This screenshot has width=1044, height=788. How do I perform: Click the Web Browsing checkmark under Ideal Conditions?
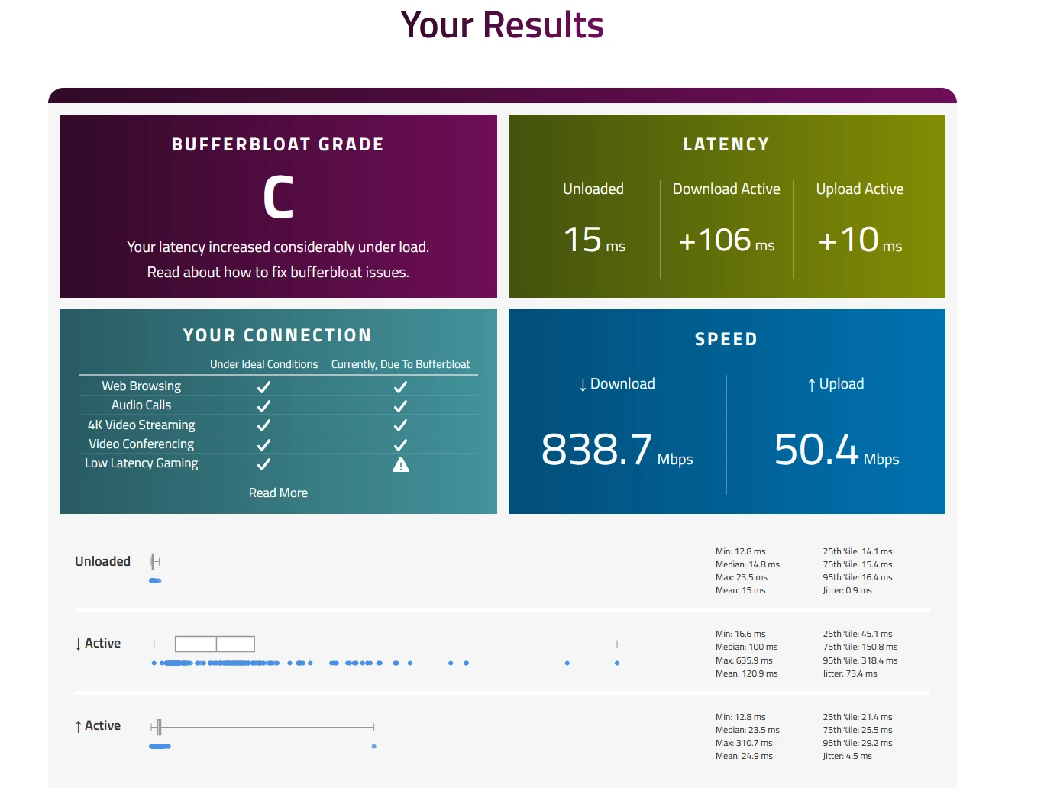[x=263, y=386]
